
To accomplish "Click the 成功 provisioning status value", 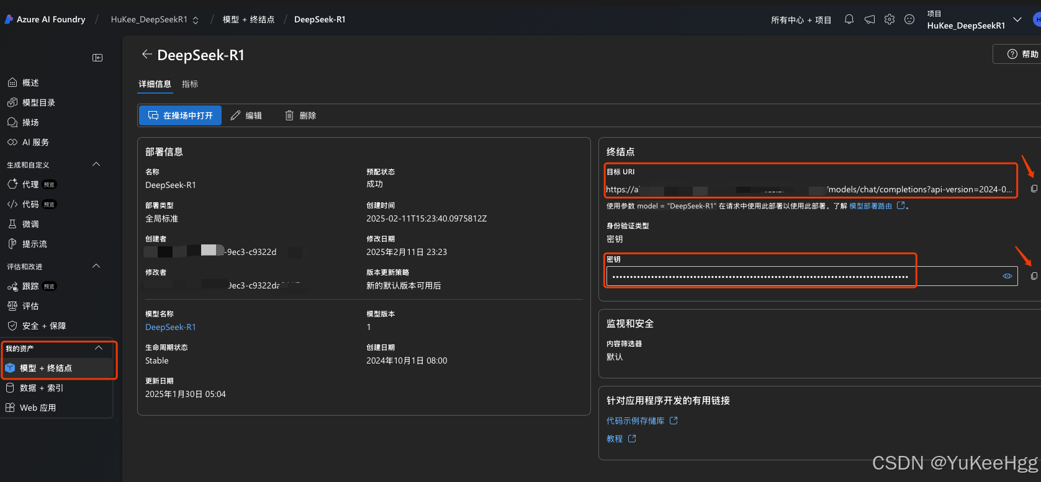I will 374,184.
